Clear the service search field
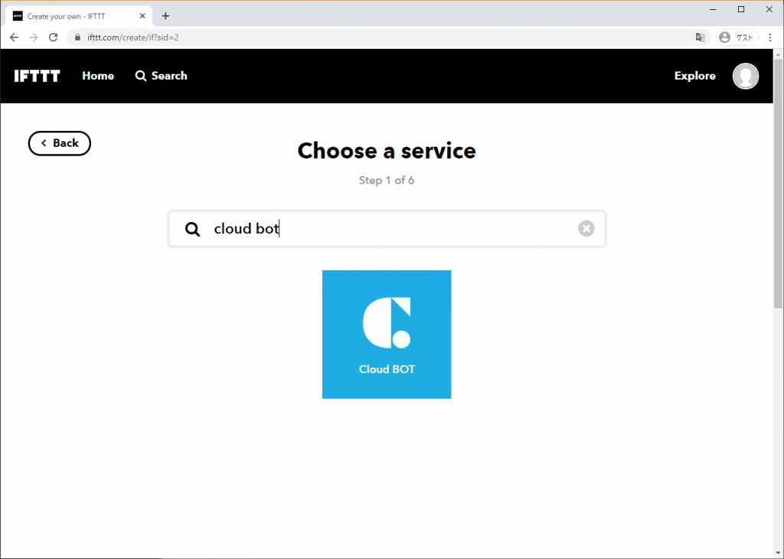Image resolution: width=784 pixels, height=559 pixels. pyautogui.click(x=586, y=228)
